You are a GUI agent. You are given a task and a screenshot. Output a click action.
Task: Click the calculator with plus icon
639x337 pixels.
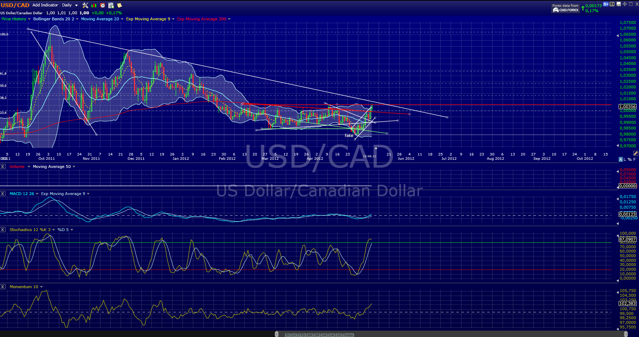click(x=111, y=5)
